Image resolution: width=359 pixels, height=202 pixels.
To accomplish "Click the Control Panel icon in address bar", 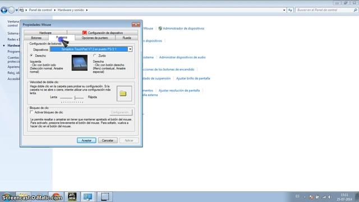I will click(x=21, y=10).
